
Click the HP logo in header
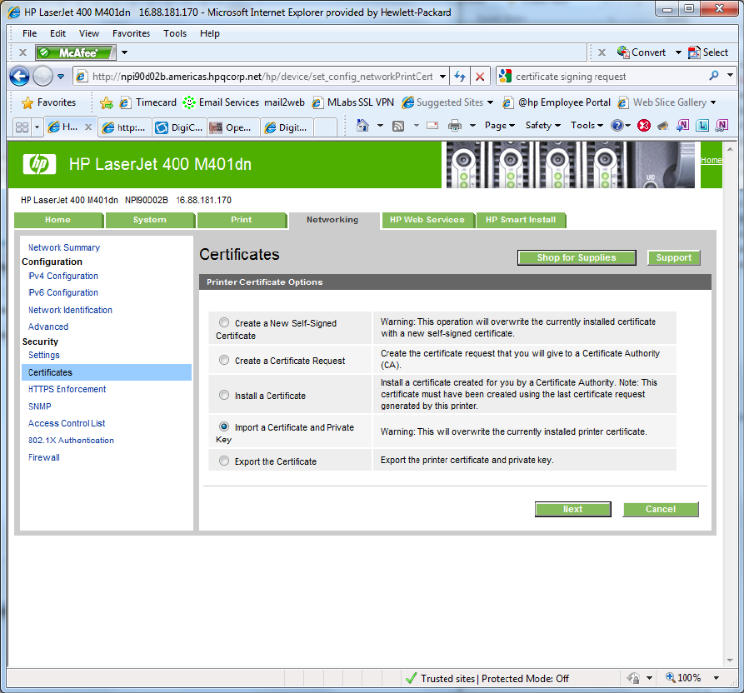[x=39, y=164]
